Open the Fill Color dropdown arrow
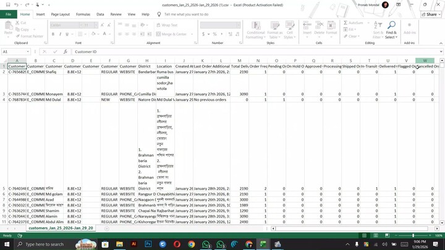445x250 pixels. [98, 34]
